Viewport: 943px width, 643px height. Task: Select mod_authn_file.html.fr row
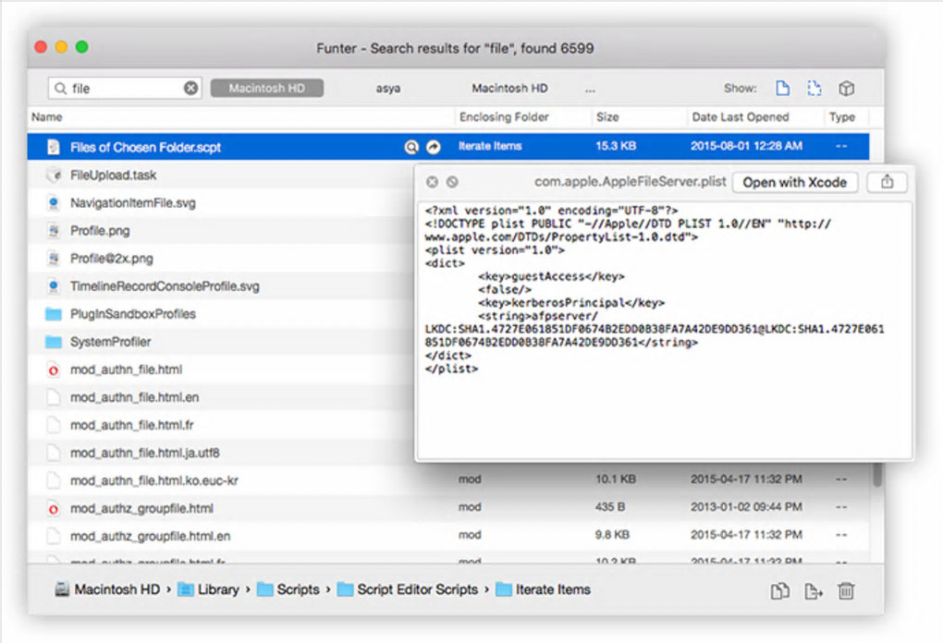click(x=221, y=425)
